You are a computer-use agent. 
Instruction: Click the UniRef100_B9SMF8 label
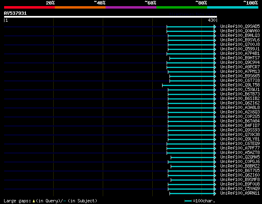240,180
